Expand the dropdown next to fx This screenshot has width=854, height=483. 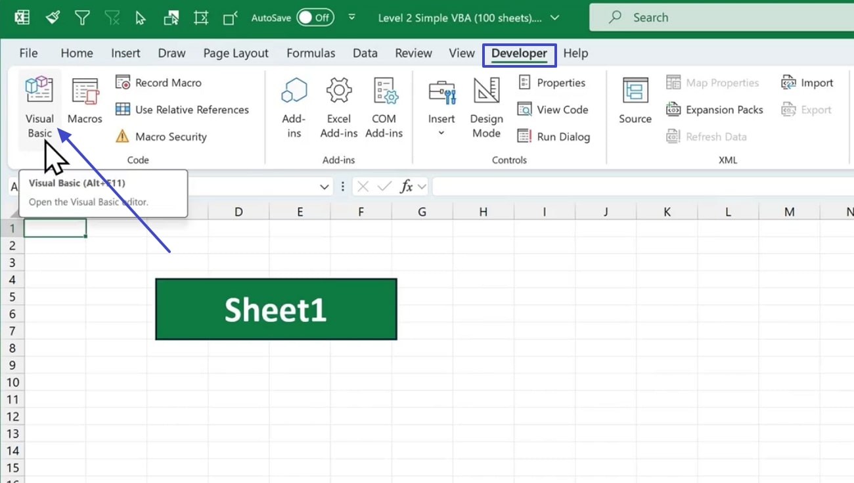coord(422,187)
